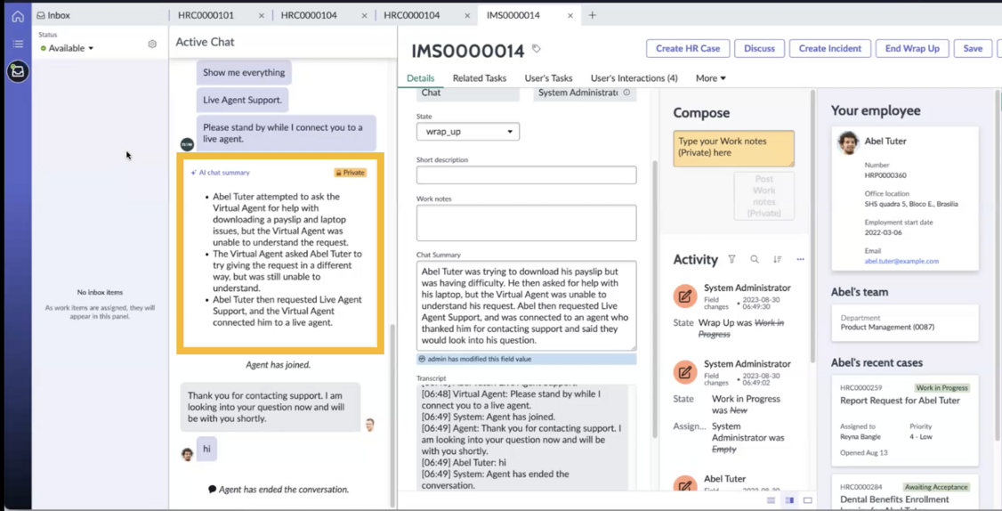
Task: Click second System Administrator field change icon
Action: tap(685, 371)
